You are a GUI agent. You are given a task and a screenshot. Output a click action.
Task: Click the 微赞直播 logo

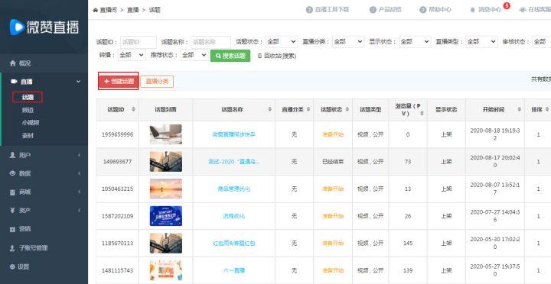coord(44,27)
